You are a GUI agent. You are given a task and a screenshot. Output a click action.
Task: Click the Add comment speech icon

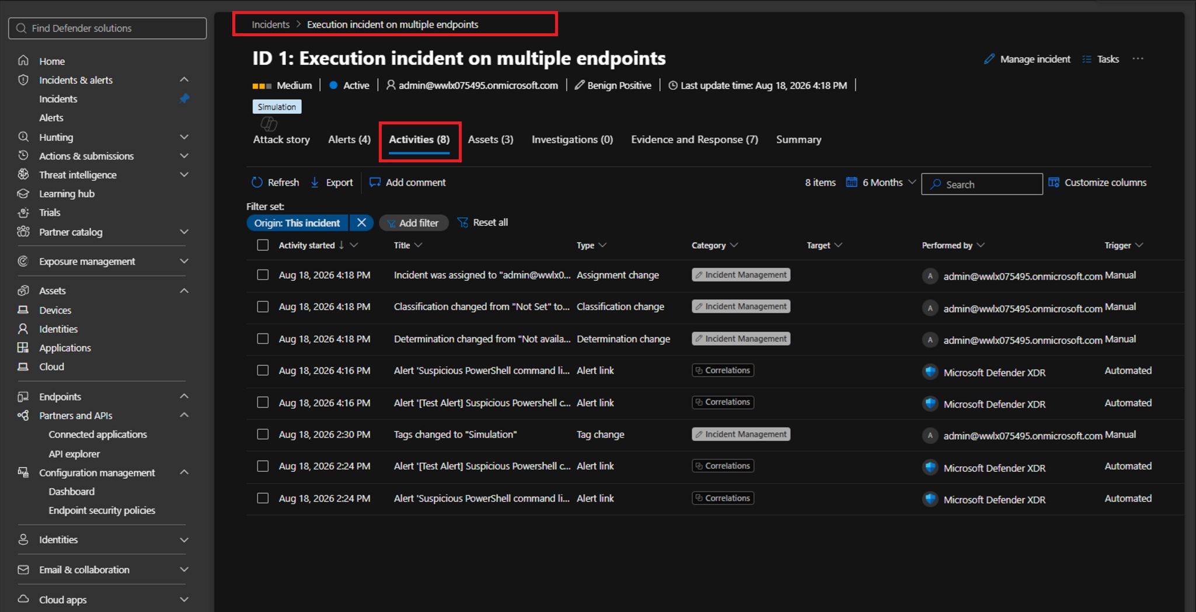pyautogui.click(x=375, y=182)
